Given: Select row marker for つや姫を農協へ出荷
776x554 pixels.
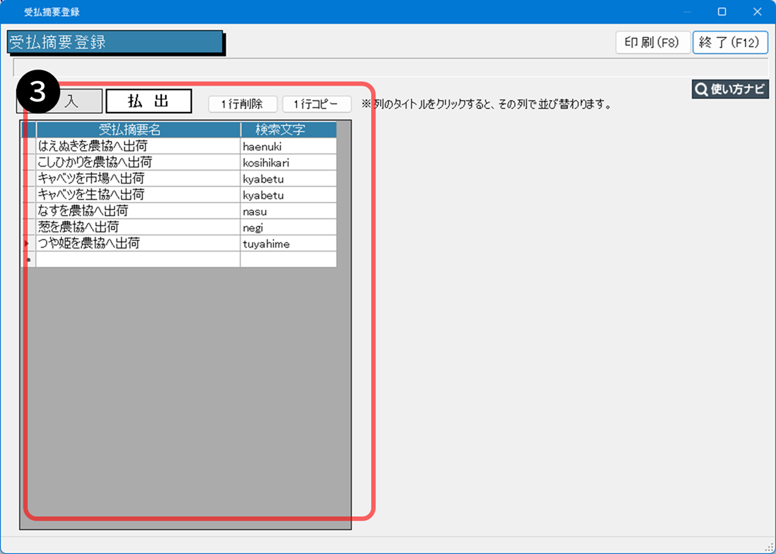Looking at the screenshot, I should coord(29,243).
